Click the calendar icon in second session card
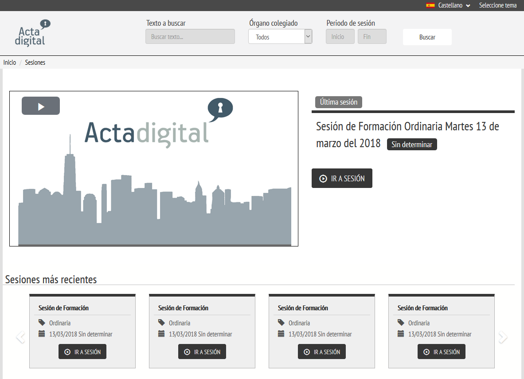The height and width of the screenshot is (379, 524). [161, 334]
